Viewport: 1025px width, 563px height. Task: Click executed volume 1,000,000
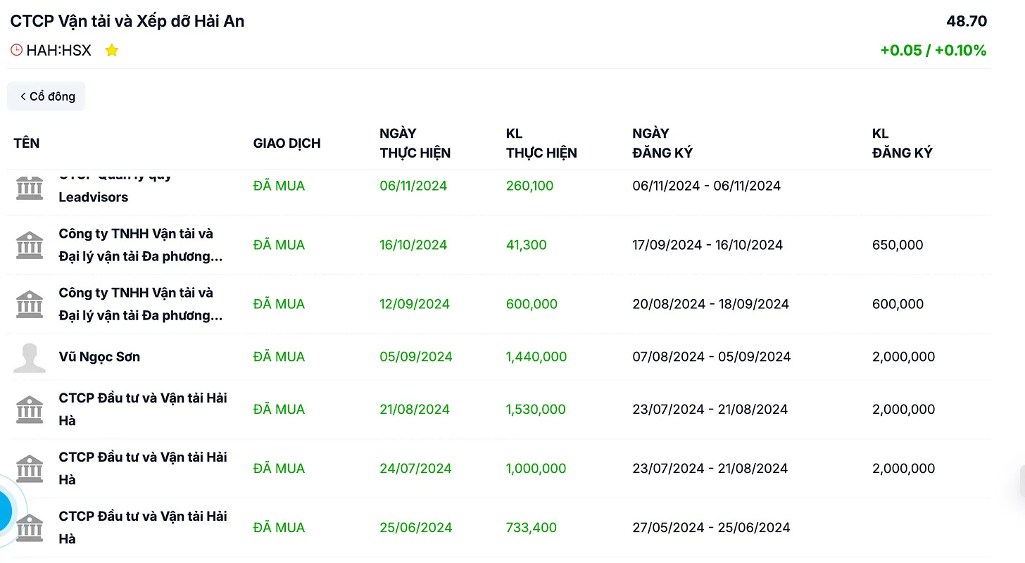point(536,468)
